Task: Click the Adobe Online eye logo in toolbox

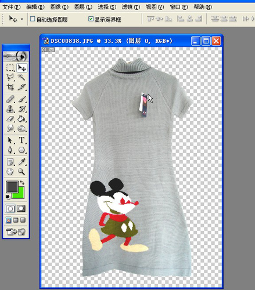Action: [16, 56]
